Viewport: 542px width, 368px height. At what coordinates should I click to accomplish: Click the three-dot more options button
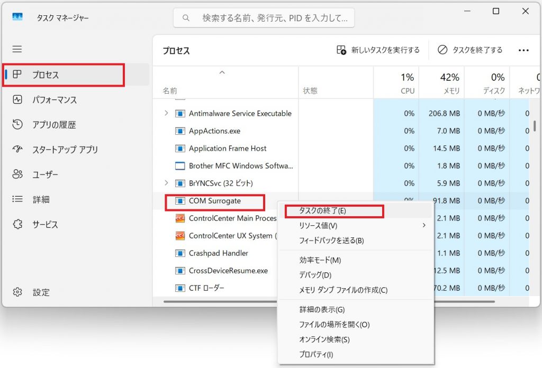(523, 50)
